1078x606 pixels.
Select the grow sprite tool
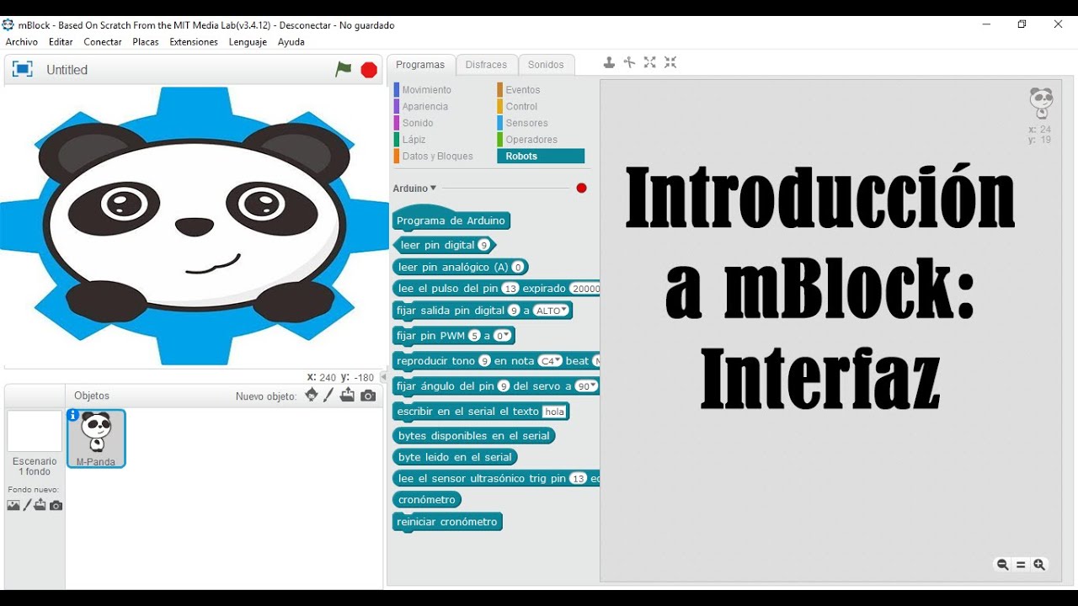[650, 62]
